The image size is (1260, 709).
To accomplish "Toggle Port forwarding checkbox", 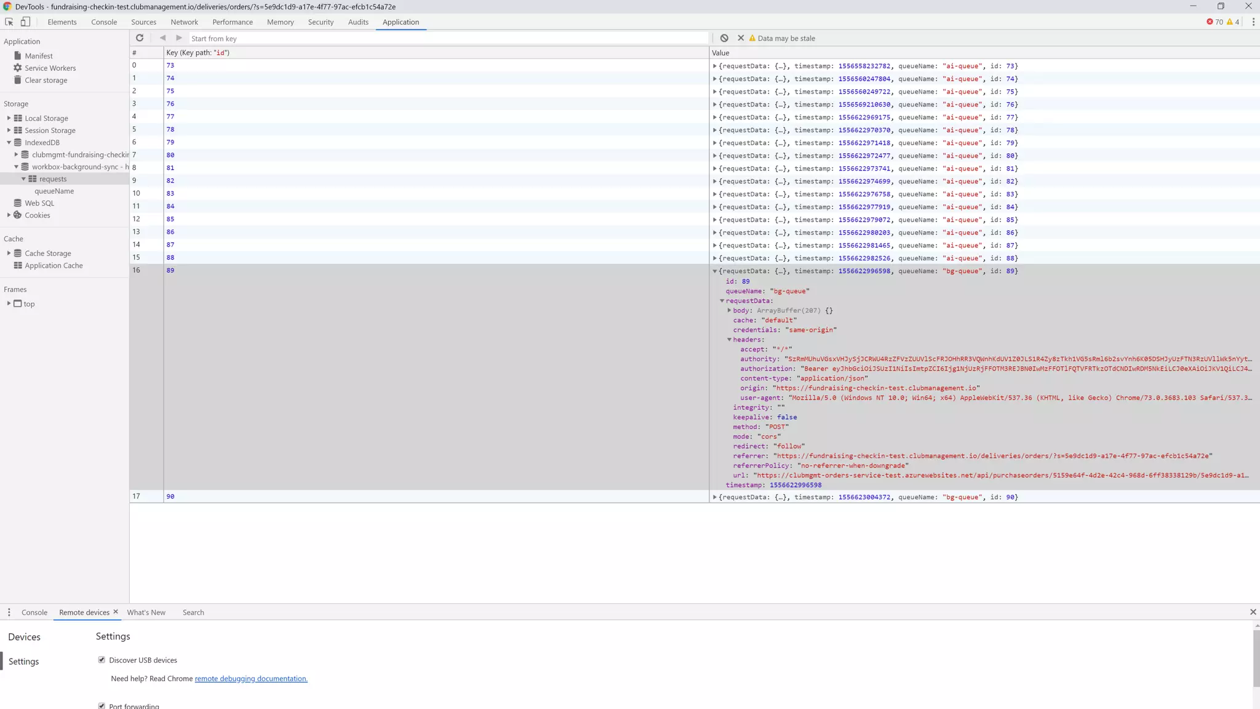I will [x=102, y=706].
